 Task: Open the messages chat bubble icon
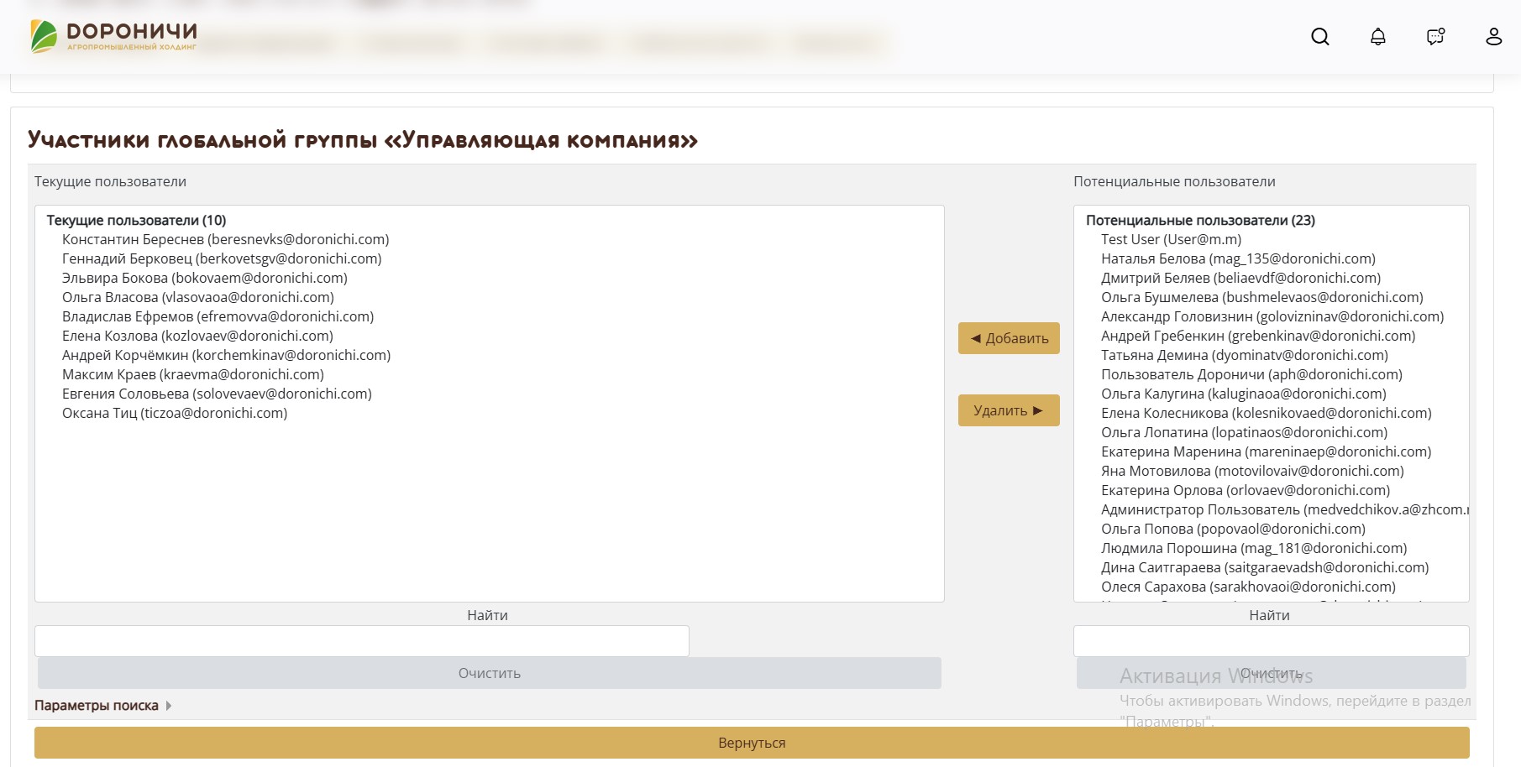[x=1435, y=37]
